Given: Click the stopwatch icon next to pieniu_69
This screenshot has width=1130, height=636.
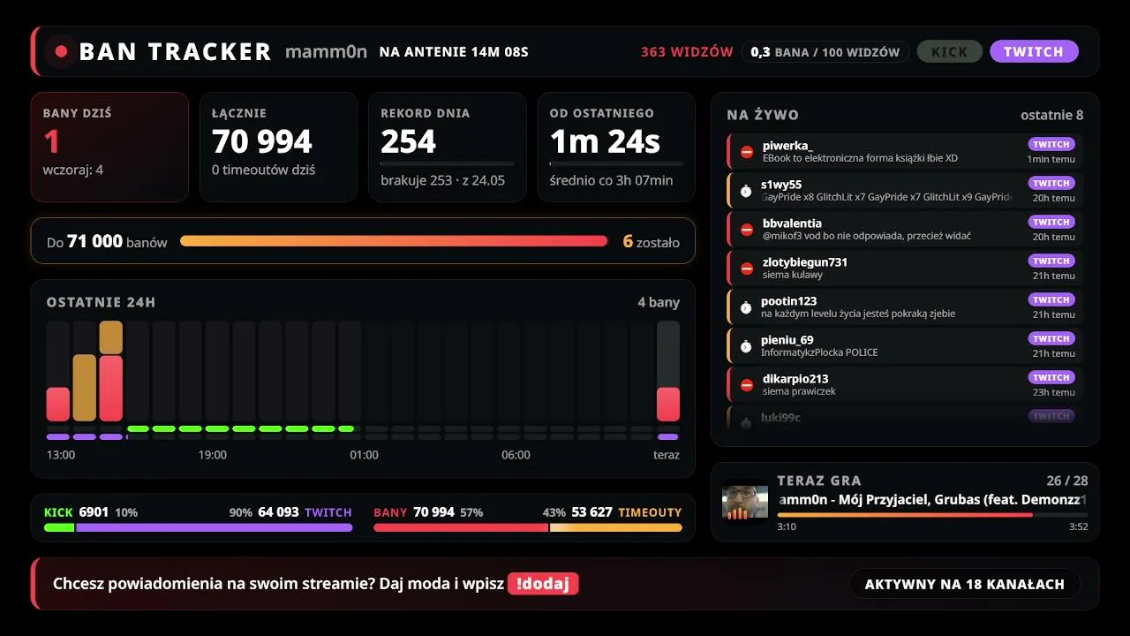Looking at the screenshot, I should point(746,346).
